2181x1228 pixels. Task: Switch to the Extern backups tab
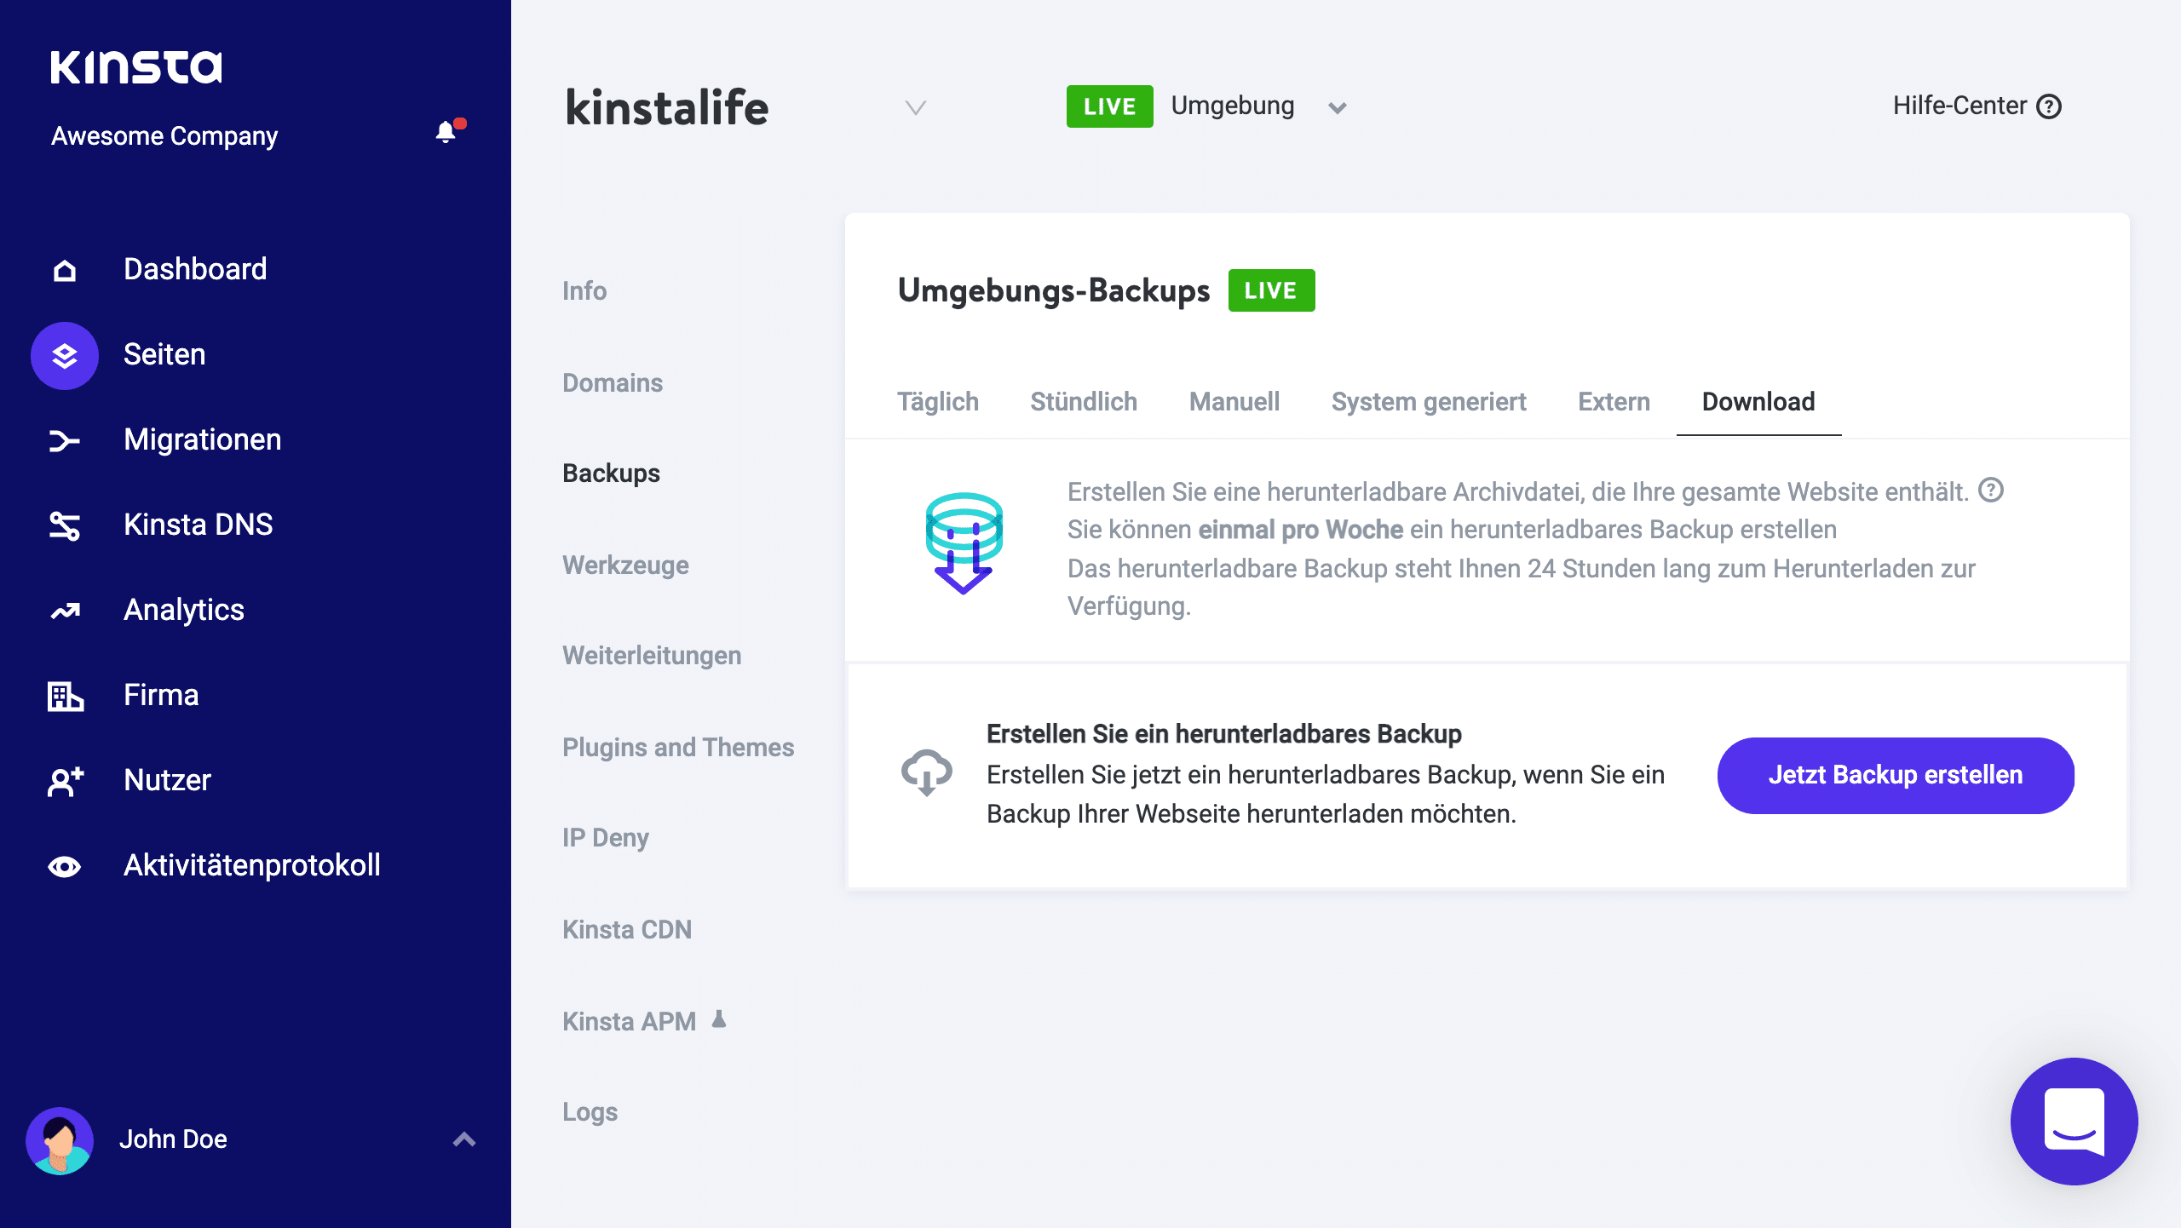click(x=1614, y=402)
